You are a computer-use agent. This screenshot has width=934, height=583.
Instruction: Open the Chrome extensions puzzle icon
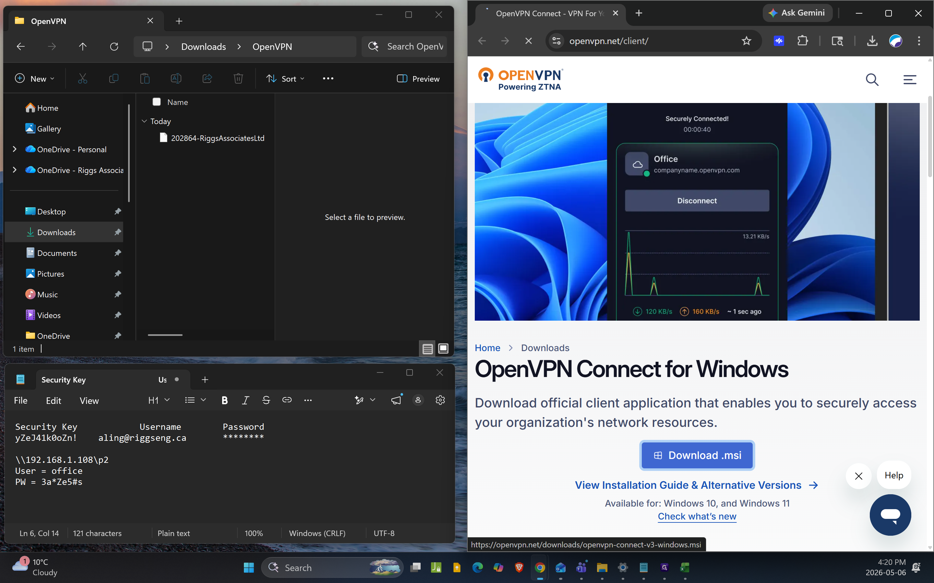click(803, 41)
